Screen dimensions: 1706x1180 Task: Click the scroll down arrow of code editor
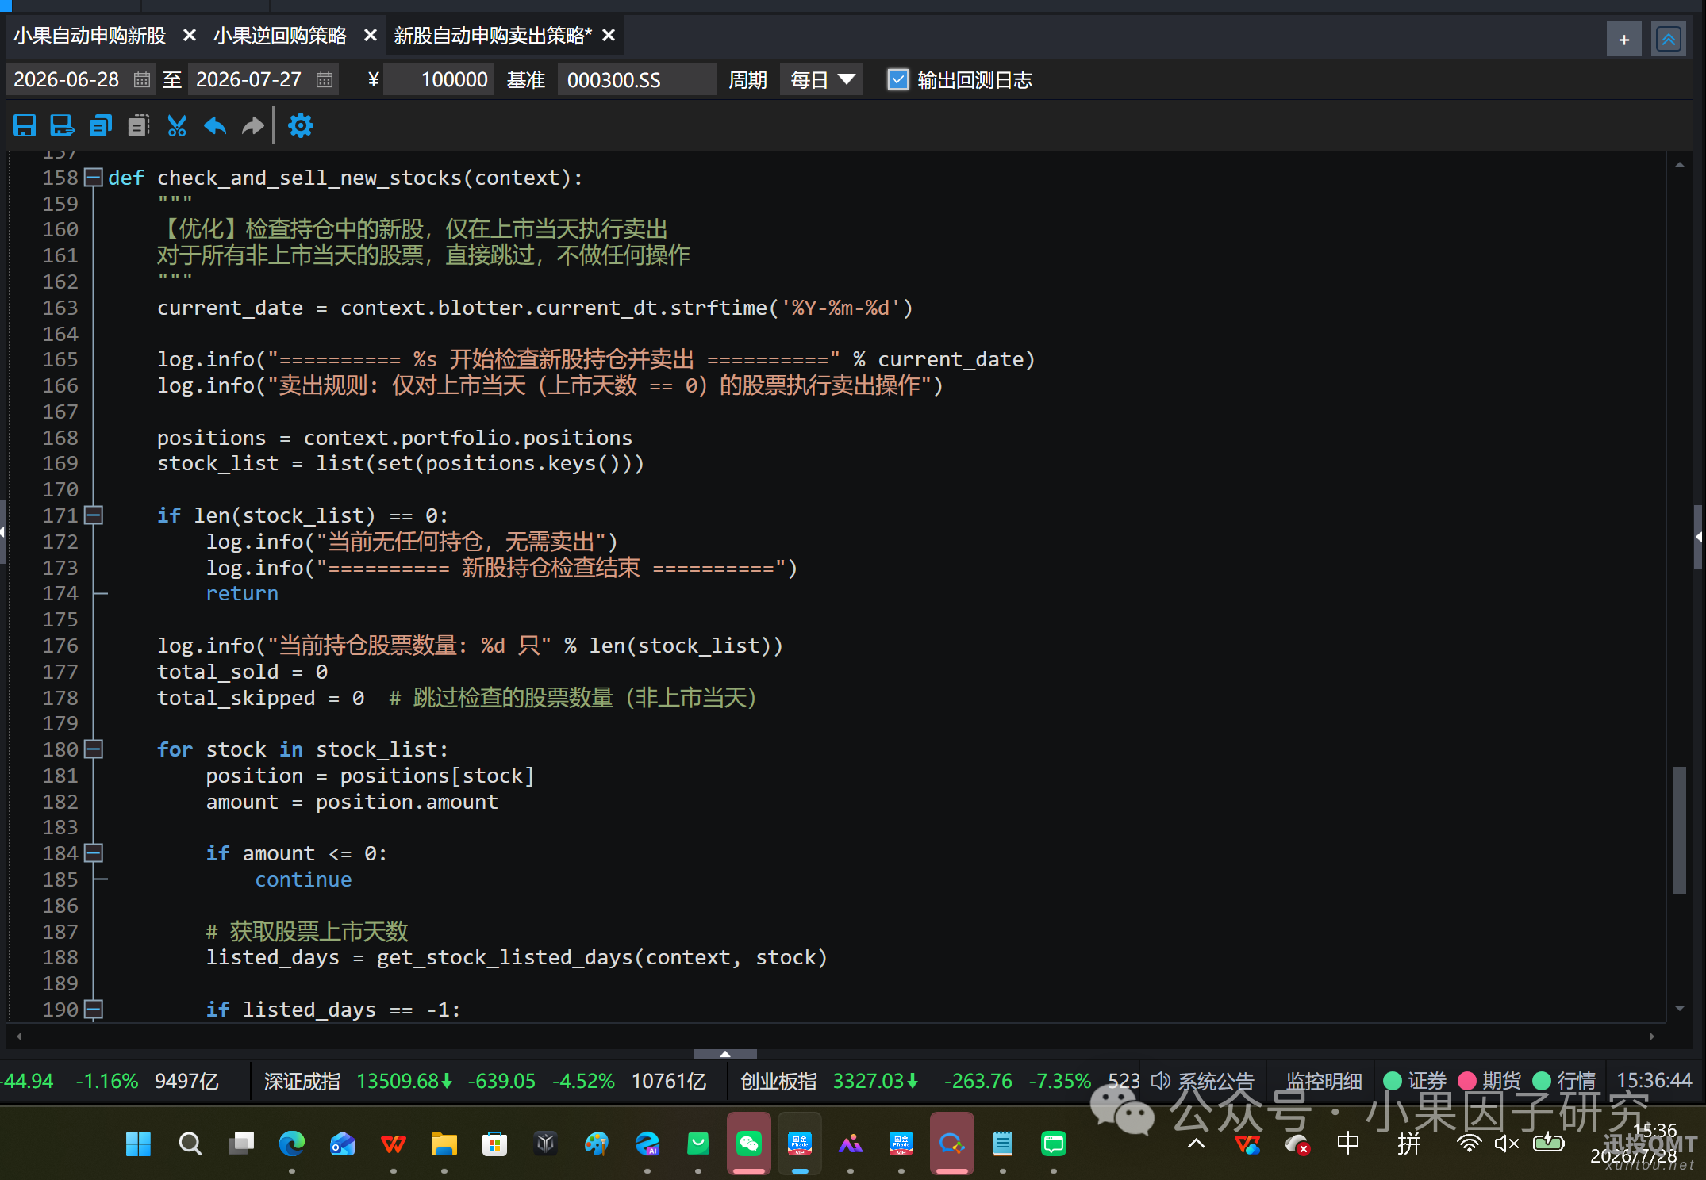pos(1679,1009)
